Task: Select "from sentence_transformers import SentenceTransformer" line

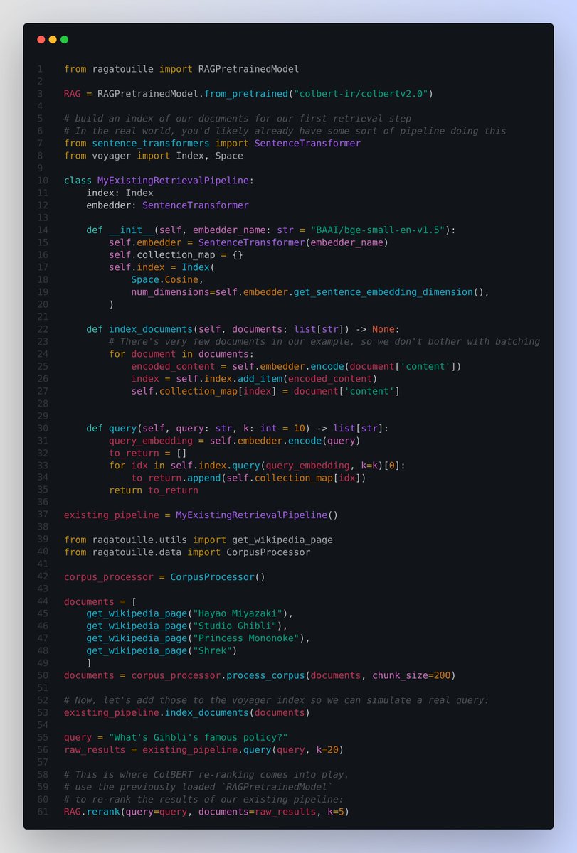Action: coord(212,144)
